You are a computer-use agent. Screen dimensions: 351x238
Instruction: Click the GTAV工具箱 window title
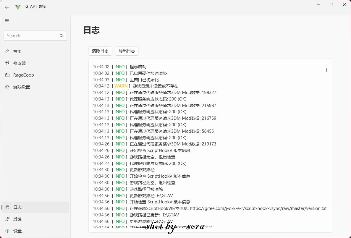35,7
